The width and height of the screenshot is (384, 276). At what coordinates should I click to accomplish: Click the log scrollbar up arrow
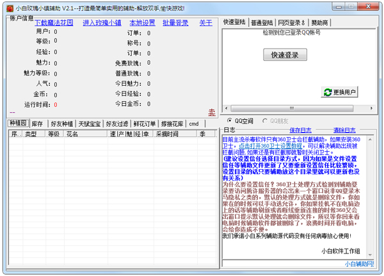click(370, 140)
